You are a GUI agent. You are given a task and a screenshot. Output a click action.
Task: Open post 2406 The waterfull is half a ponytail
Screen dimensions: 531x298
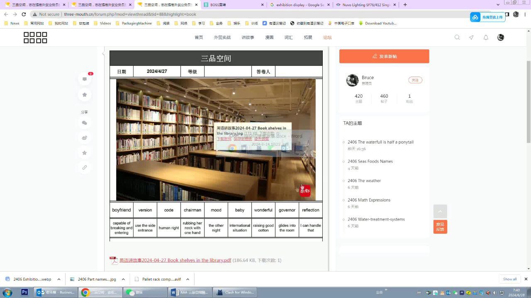(x=381, y=142)
